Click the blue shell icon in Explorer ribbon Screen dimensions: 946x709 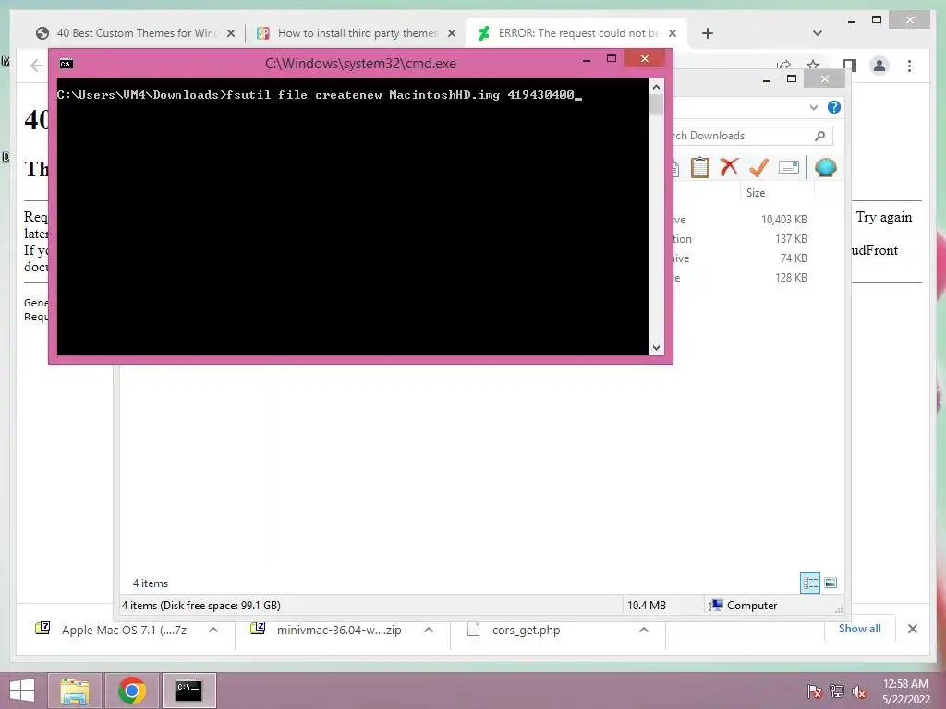(x=825, y=167)
